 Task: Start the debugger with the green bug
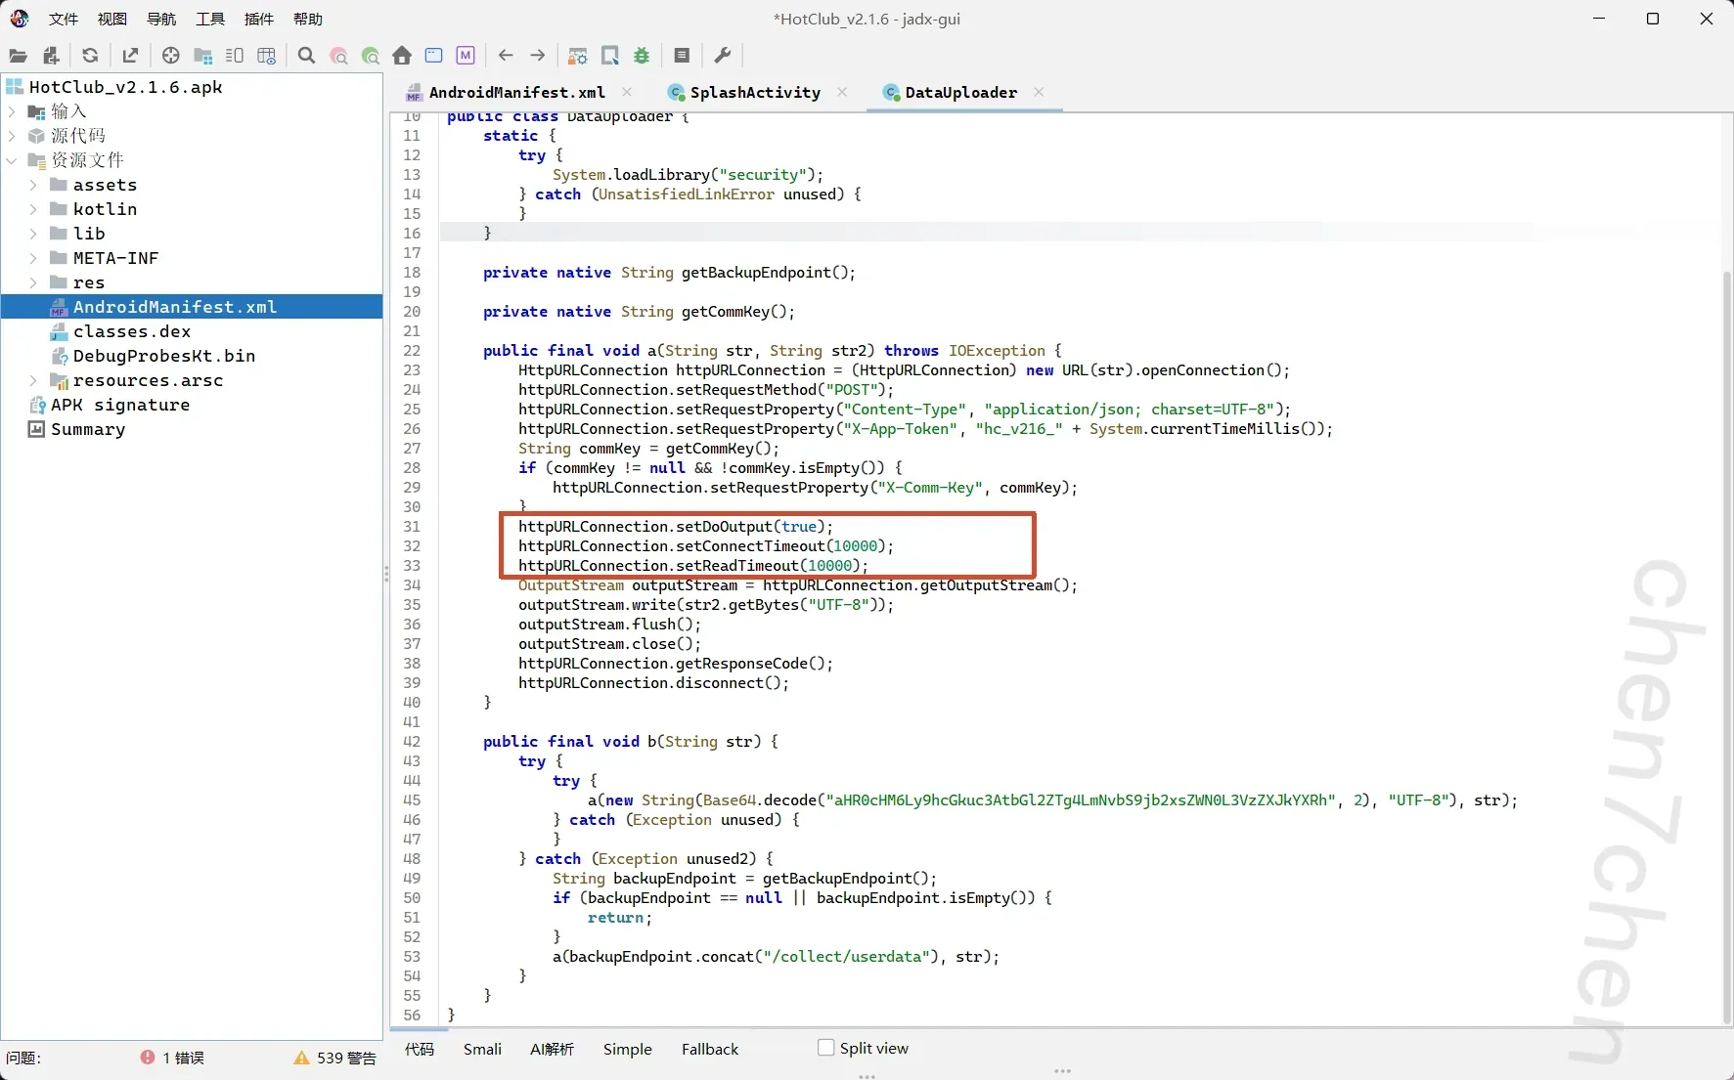[x=642, y=56]
